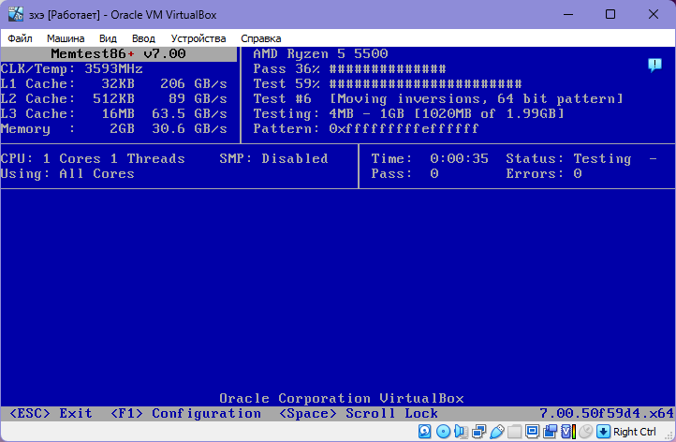This screenshot has height=442, width=676.
Task: Click the VirtualBox icon in title bar
Action: coord(13,14)
